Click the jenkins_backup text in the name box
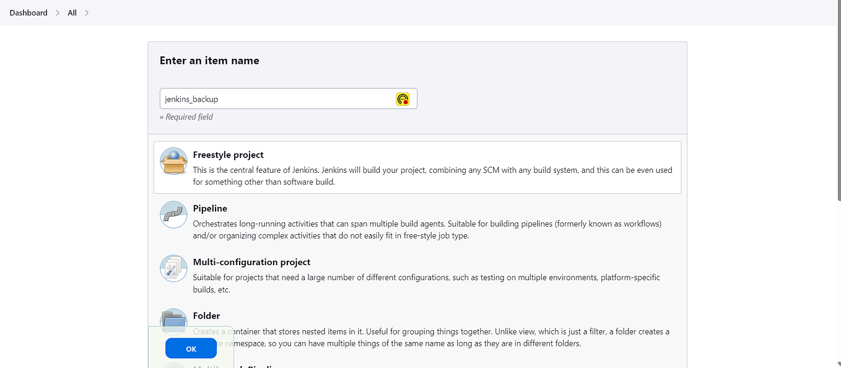This screenshot has width=841, height=368. [x=191, y=99]
